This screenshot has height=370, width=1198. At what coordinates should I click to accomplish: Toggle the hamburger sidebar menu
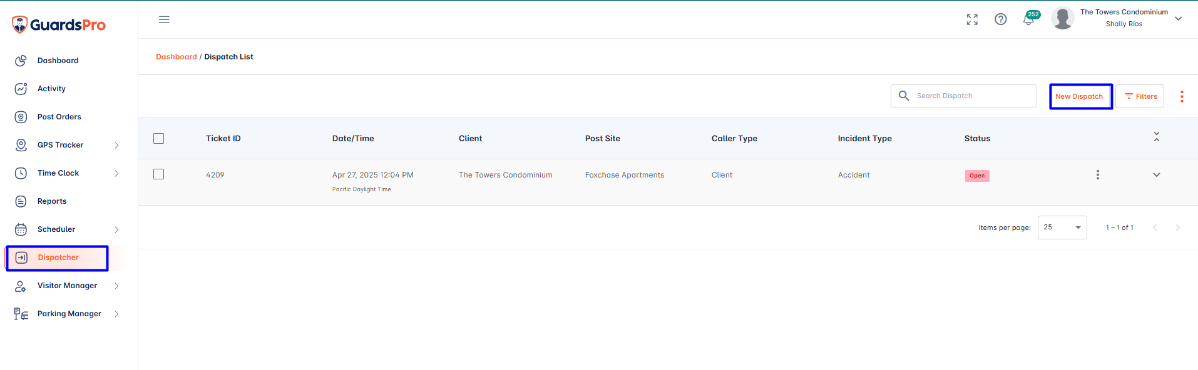(x=164, y=19)
